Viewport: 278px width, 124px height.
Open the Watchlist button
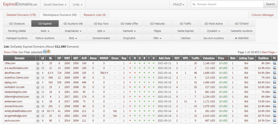point(242,38)
